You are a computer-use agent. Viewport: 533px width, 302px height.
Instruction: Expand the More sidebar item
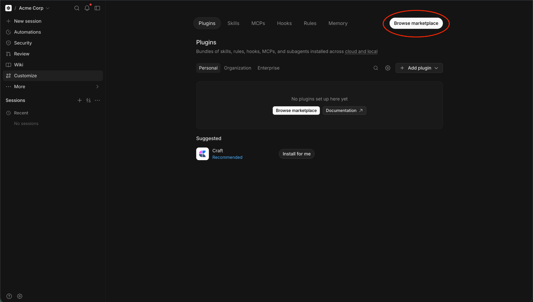[x=53, y=87]
